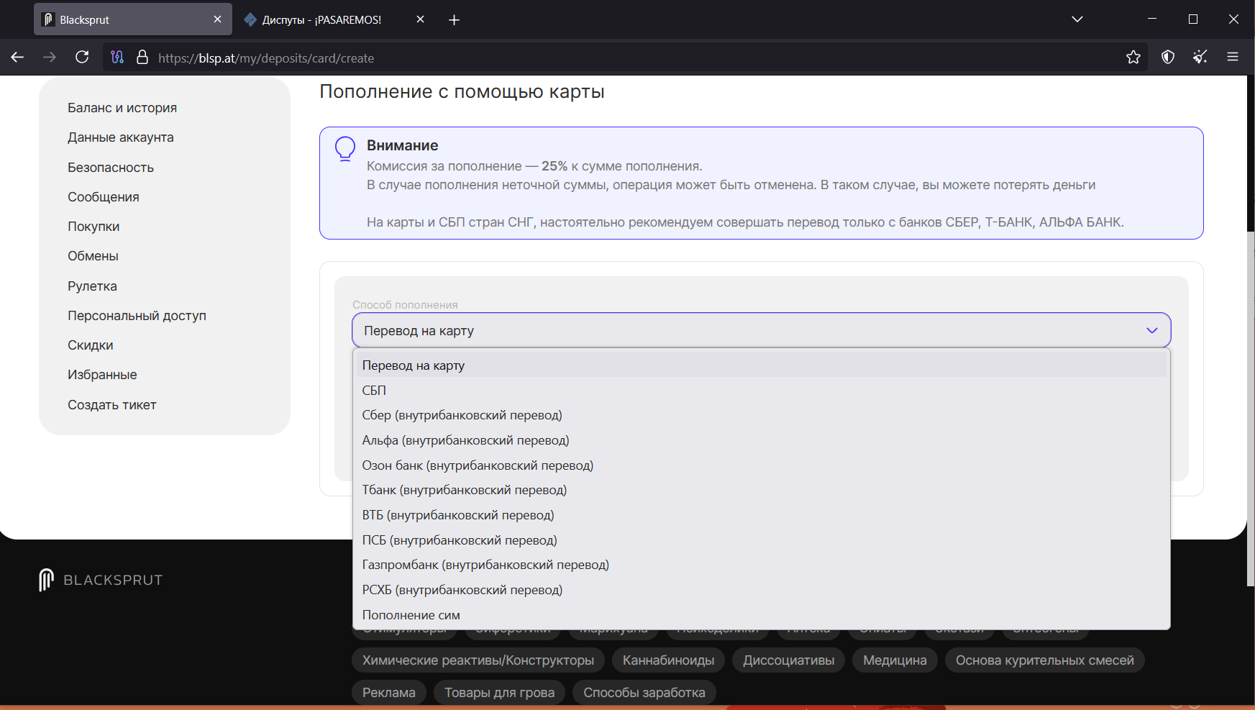Click the browser back arrow

click(17, 58)
